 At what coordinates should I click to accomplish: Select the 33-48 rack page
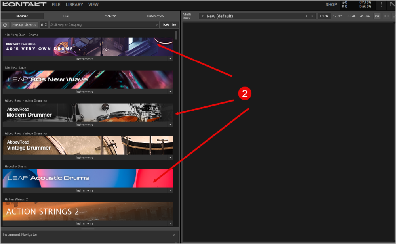(351, 16)
